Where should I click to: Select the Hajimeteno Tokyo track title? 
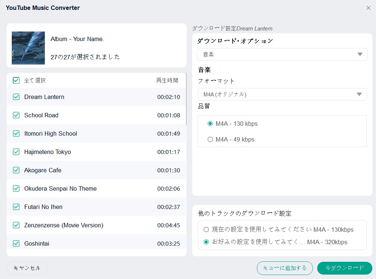click(47, 152)
